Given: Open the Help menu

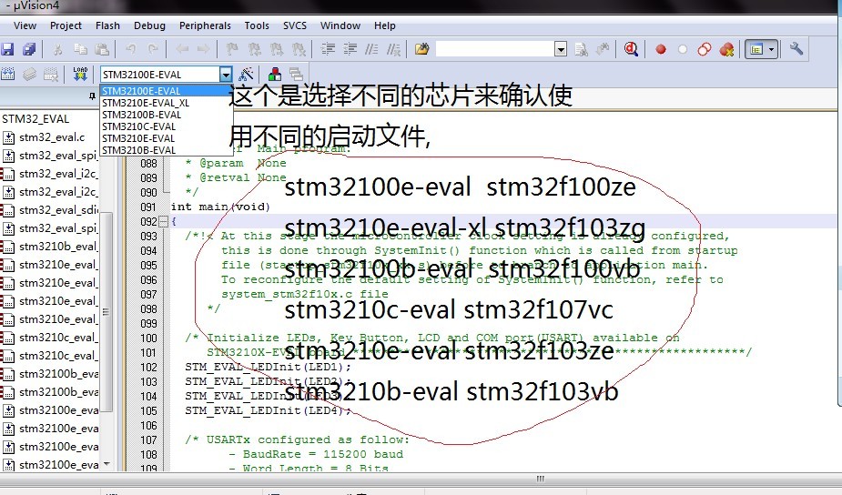Looking at the screenshot, I should coord(384,25).
